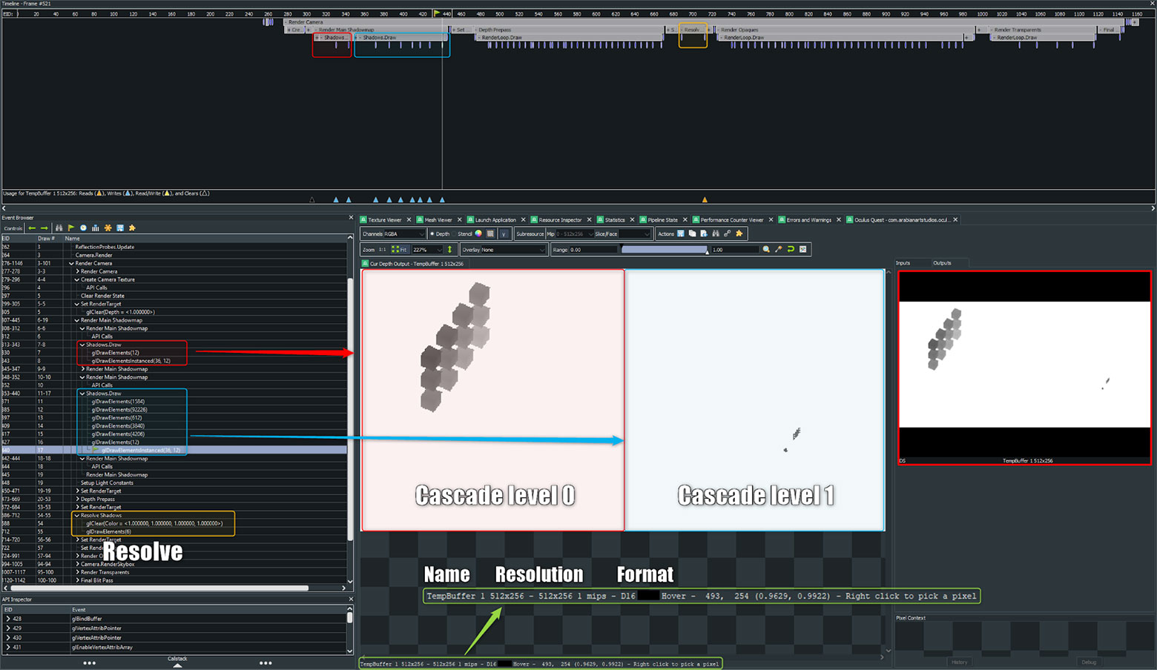Open the Channels RGBA dropdown
This screenshot has width=1157, height=670.
tap(393, 234)
